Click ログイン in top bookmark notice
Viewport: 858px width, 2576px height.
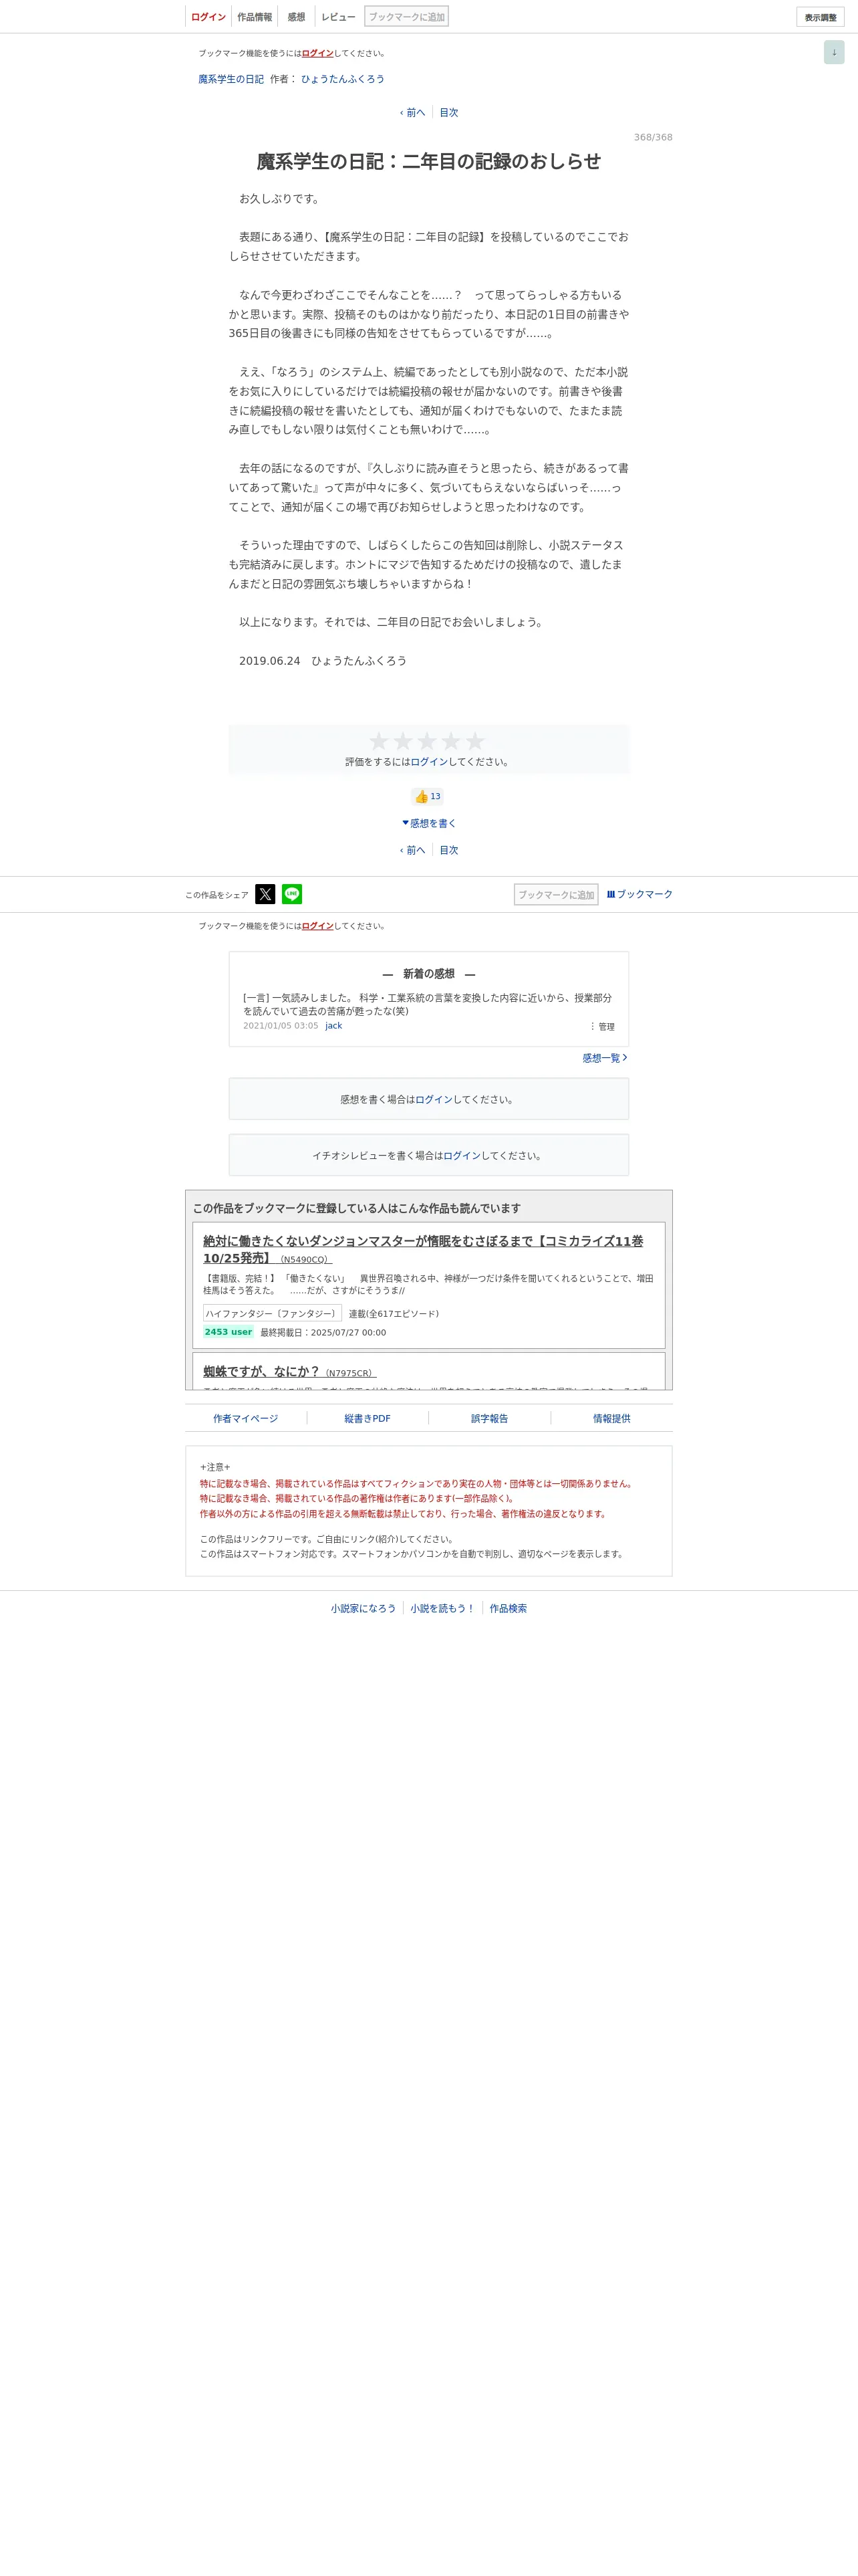(x=317, y=53)
